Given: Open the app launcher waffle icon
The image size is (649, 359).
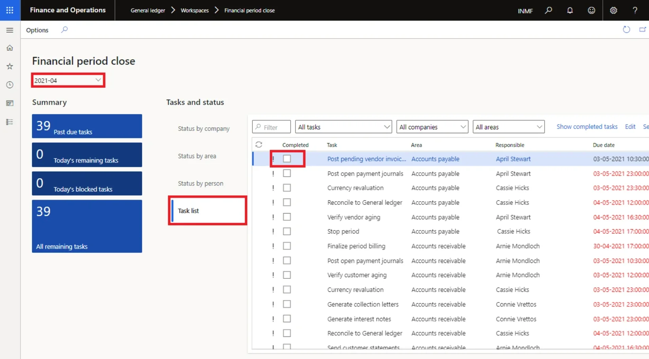Looking at the screenshot, I should [x=10, y=10].
